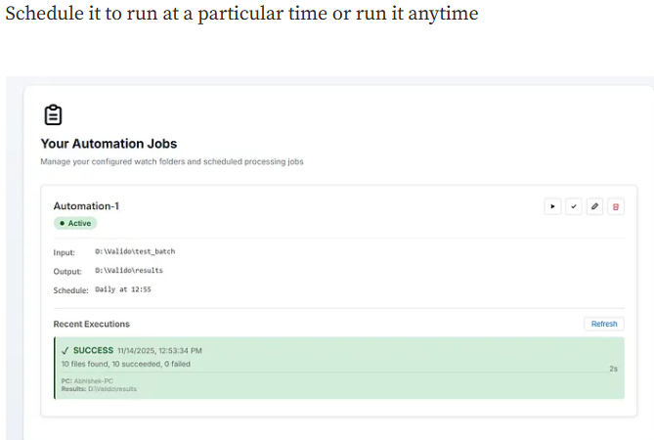The image size is (654, 440).
Task: Run Automation-1 with the play icon
Action: pos(552,206)
